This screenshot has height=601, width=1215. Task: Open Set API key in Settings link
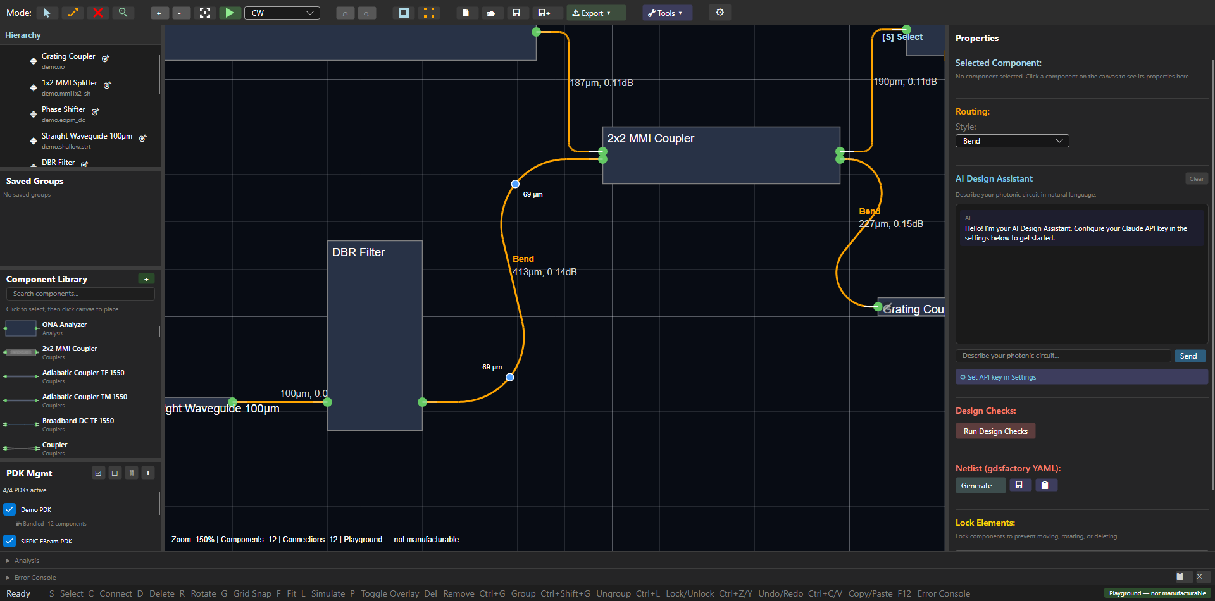click(1082, 377)
